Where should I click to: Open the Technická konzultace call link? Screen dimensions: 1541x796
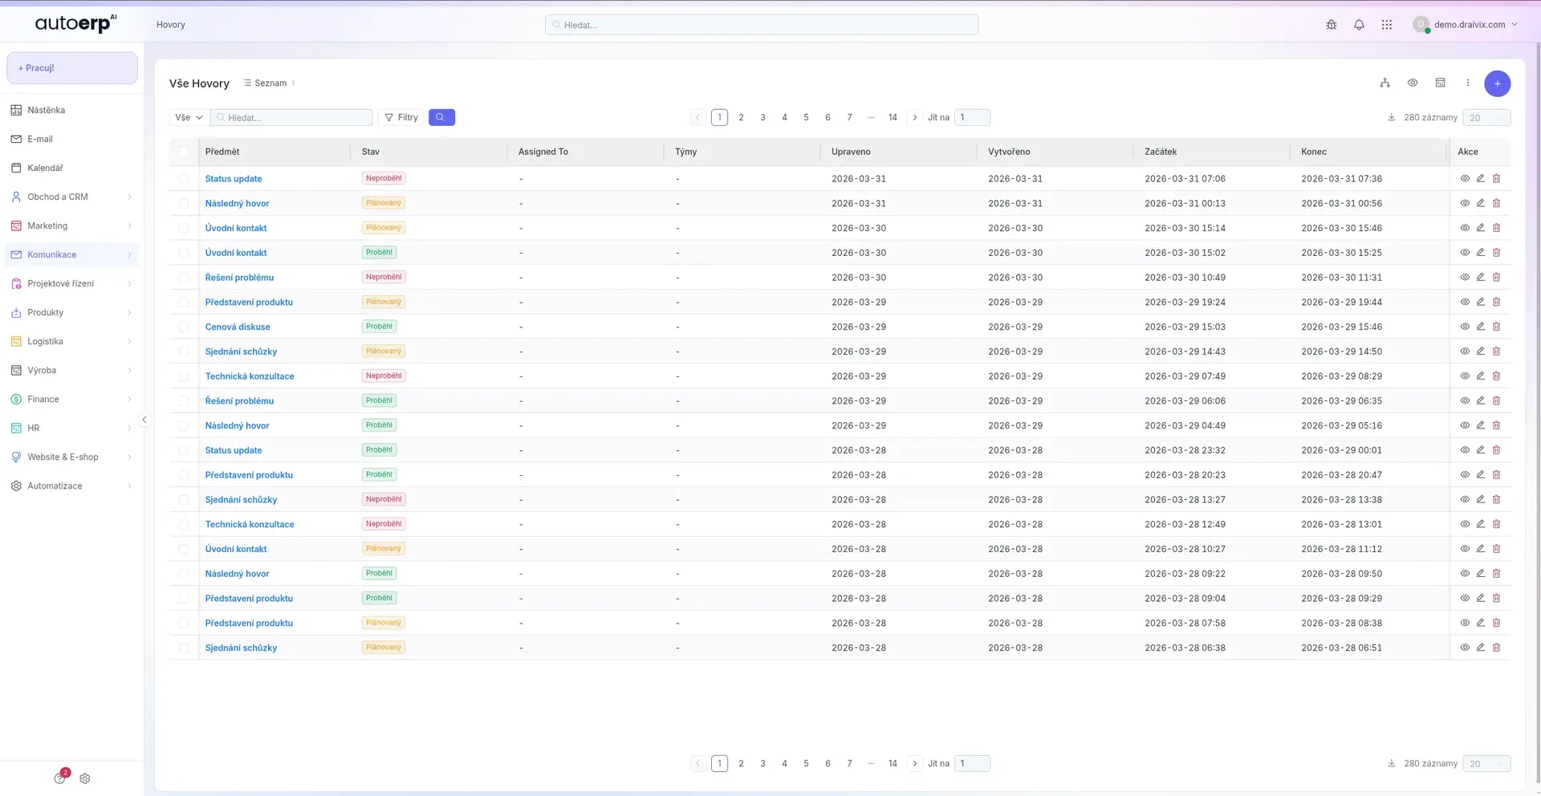(250, 376)
